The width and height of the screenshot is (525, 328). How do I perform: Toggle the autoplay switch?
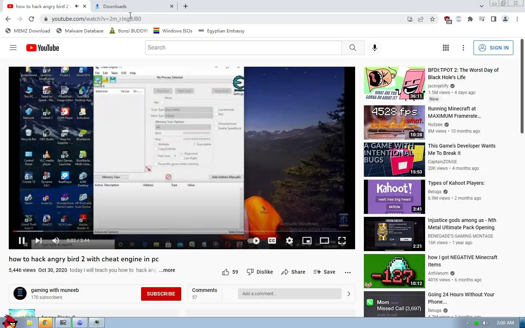tap(253, 241)
